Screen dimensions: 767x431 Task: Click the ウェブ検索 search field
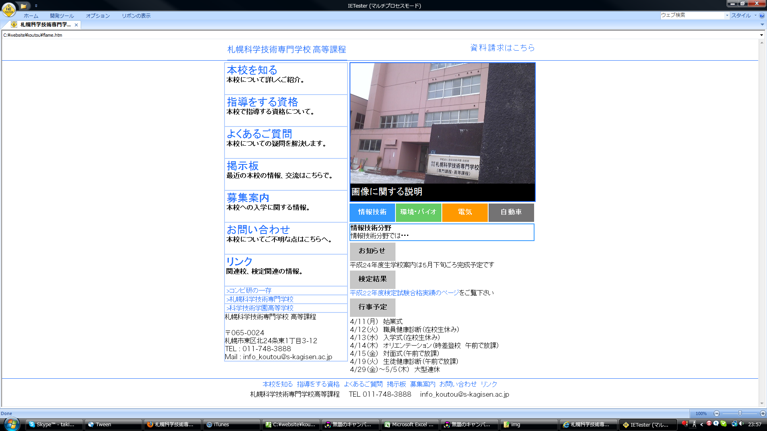(692, 15)
